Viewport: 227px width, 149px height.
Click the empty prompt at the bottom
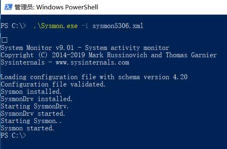click(13, 136)
